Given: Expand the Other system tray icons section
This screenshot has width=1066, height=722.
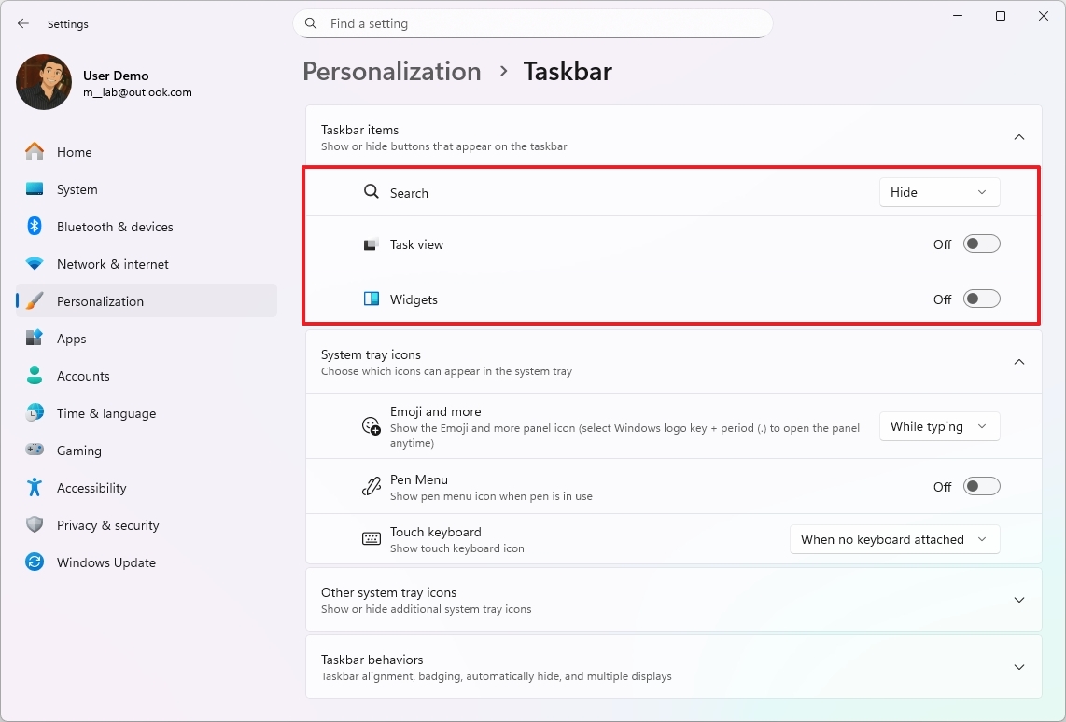Looking at the screenshot, I should [x=1019, y=599].
